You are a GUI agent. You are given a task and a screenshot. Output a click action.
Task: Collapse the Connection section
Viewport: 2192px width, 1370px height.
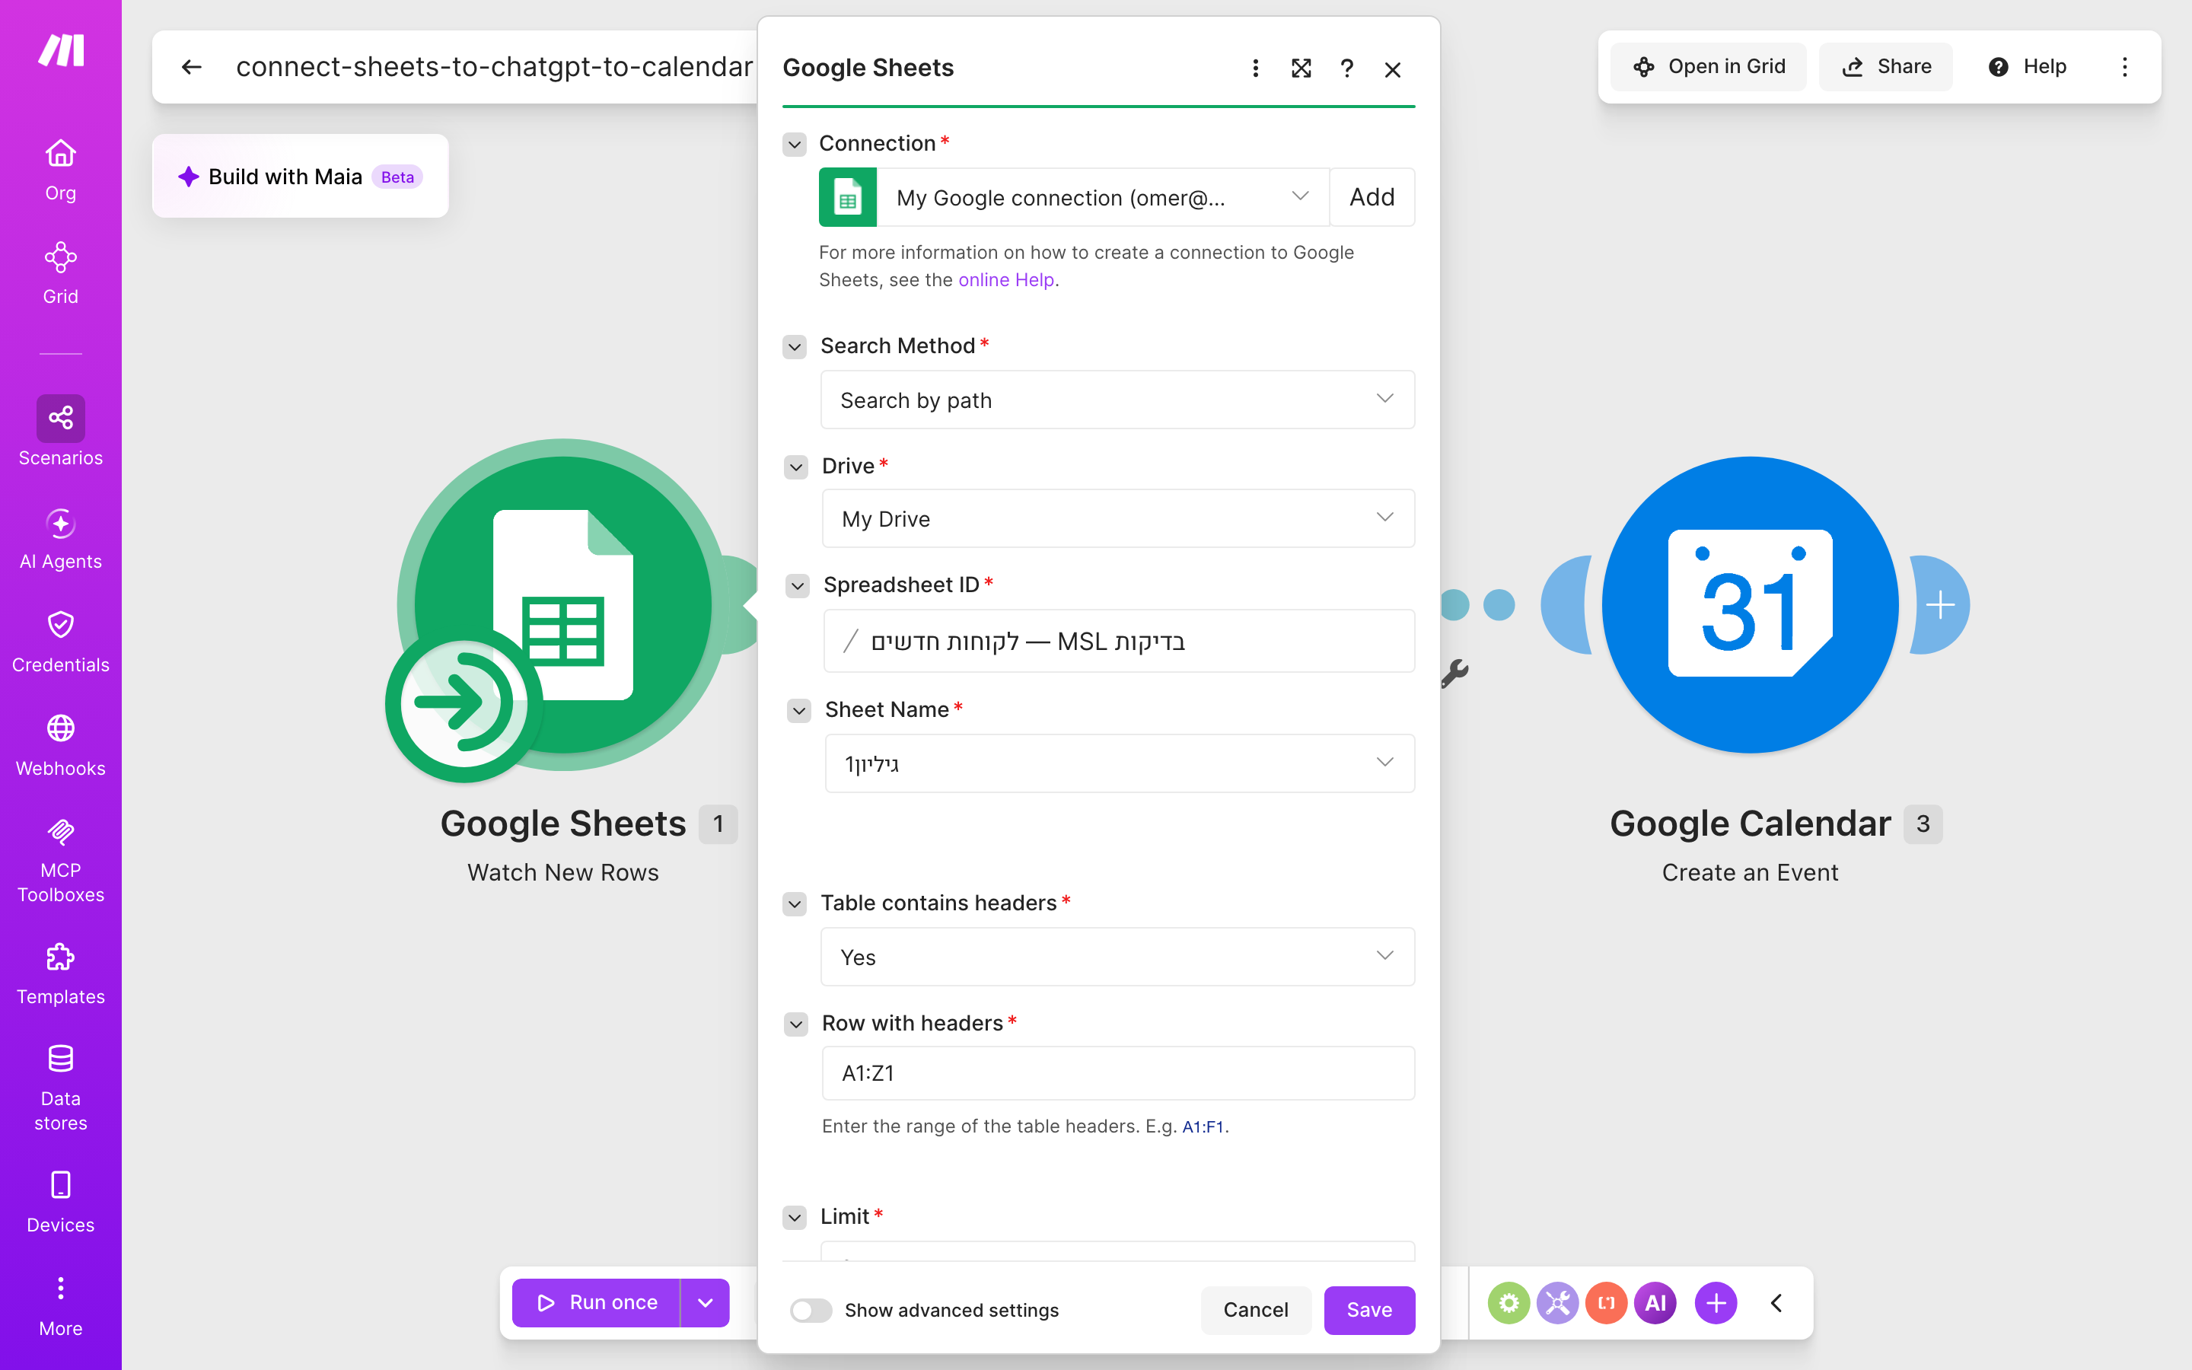(795, 144)
